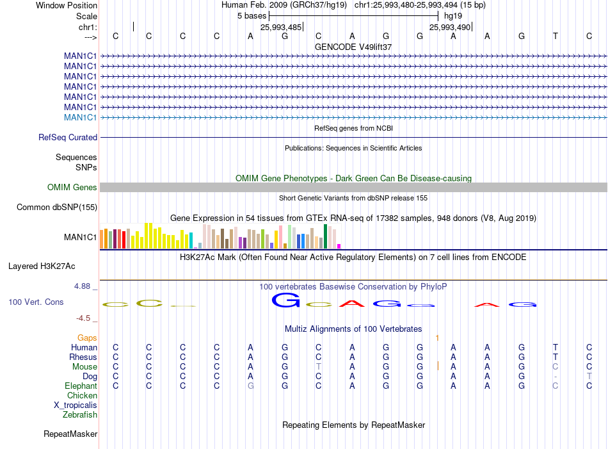Select the Elephant alignment row label
The height and width of the screenshot is (449, 608).
tap(81, 386)
